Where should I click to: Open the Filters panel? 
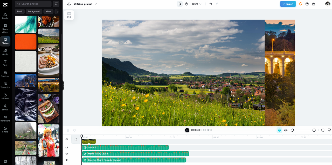tap(5, 130)
